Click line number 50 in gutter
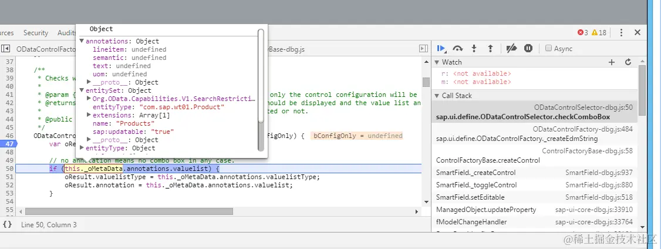Screen dimensions: 661x249 tap(10, 169)
